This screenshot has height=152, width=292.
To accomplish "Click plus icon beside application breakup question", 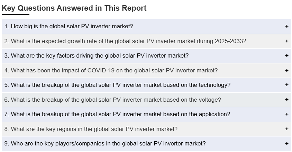I will pos(287,114).
